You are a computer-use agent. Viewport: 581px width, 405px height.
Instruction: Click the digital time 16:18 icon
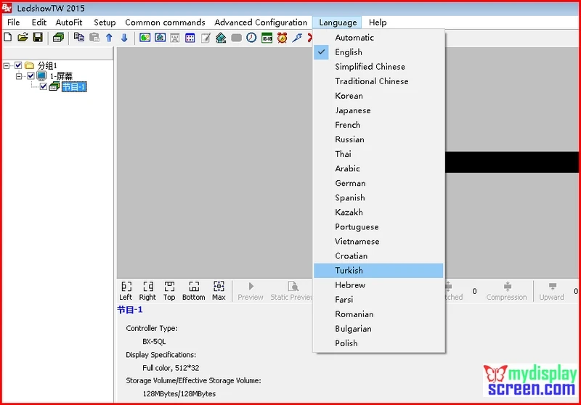(267, 38)
